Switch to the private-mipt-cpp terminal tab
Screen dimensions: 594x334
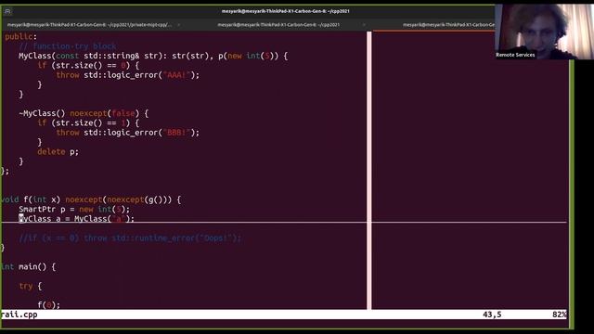[89, 25]
